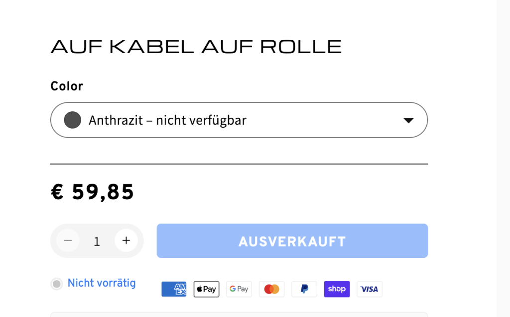Click the Auf Kabel Auf Rolle title

tap(196, 47)
